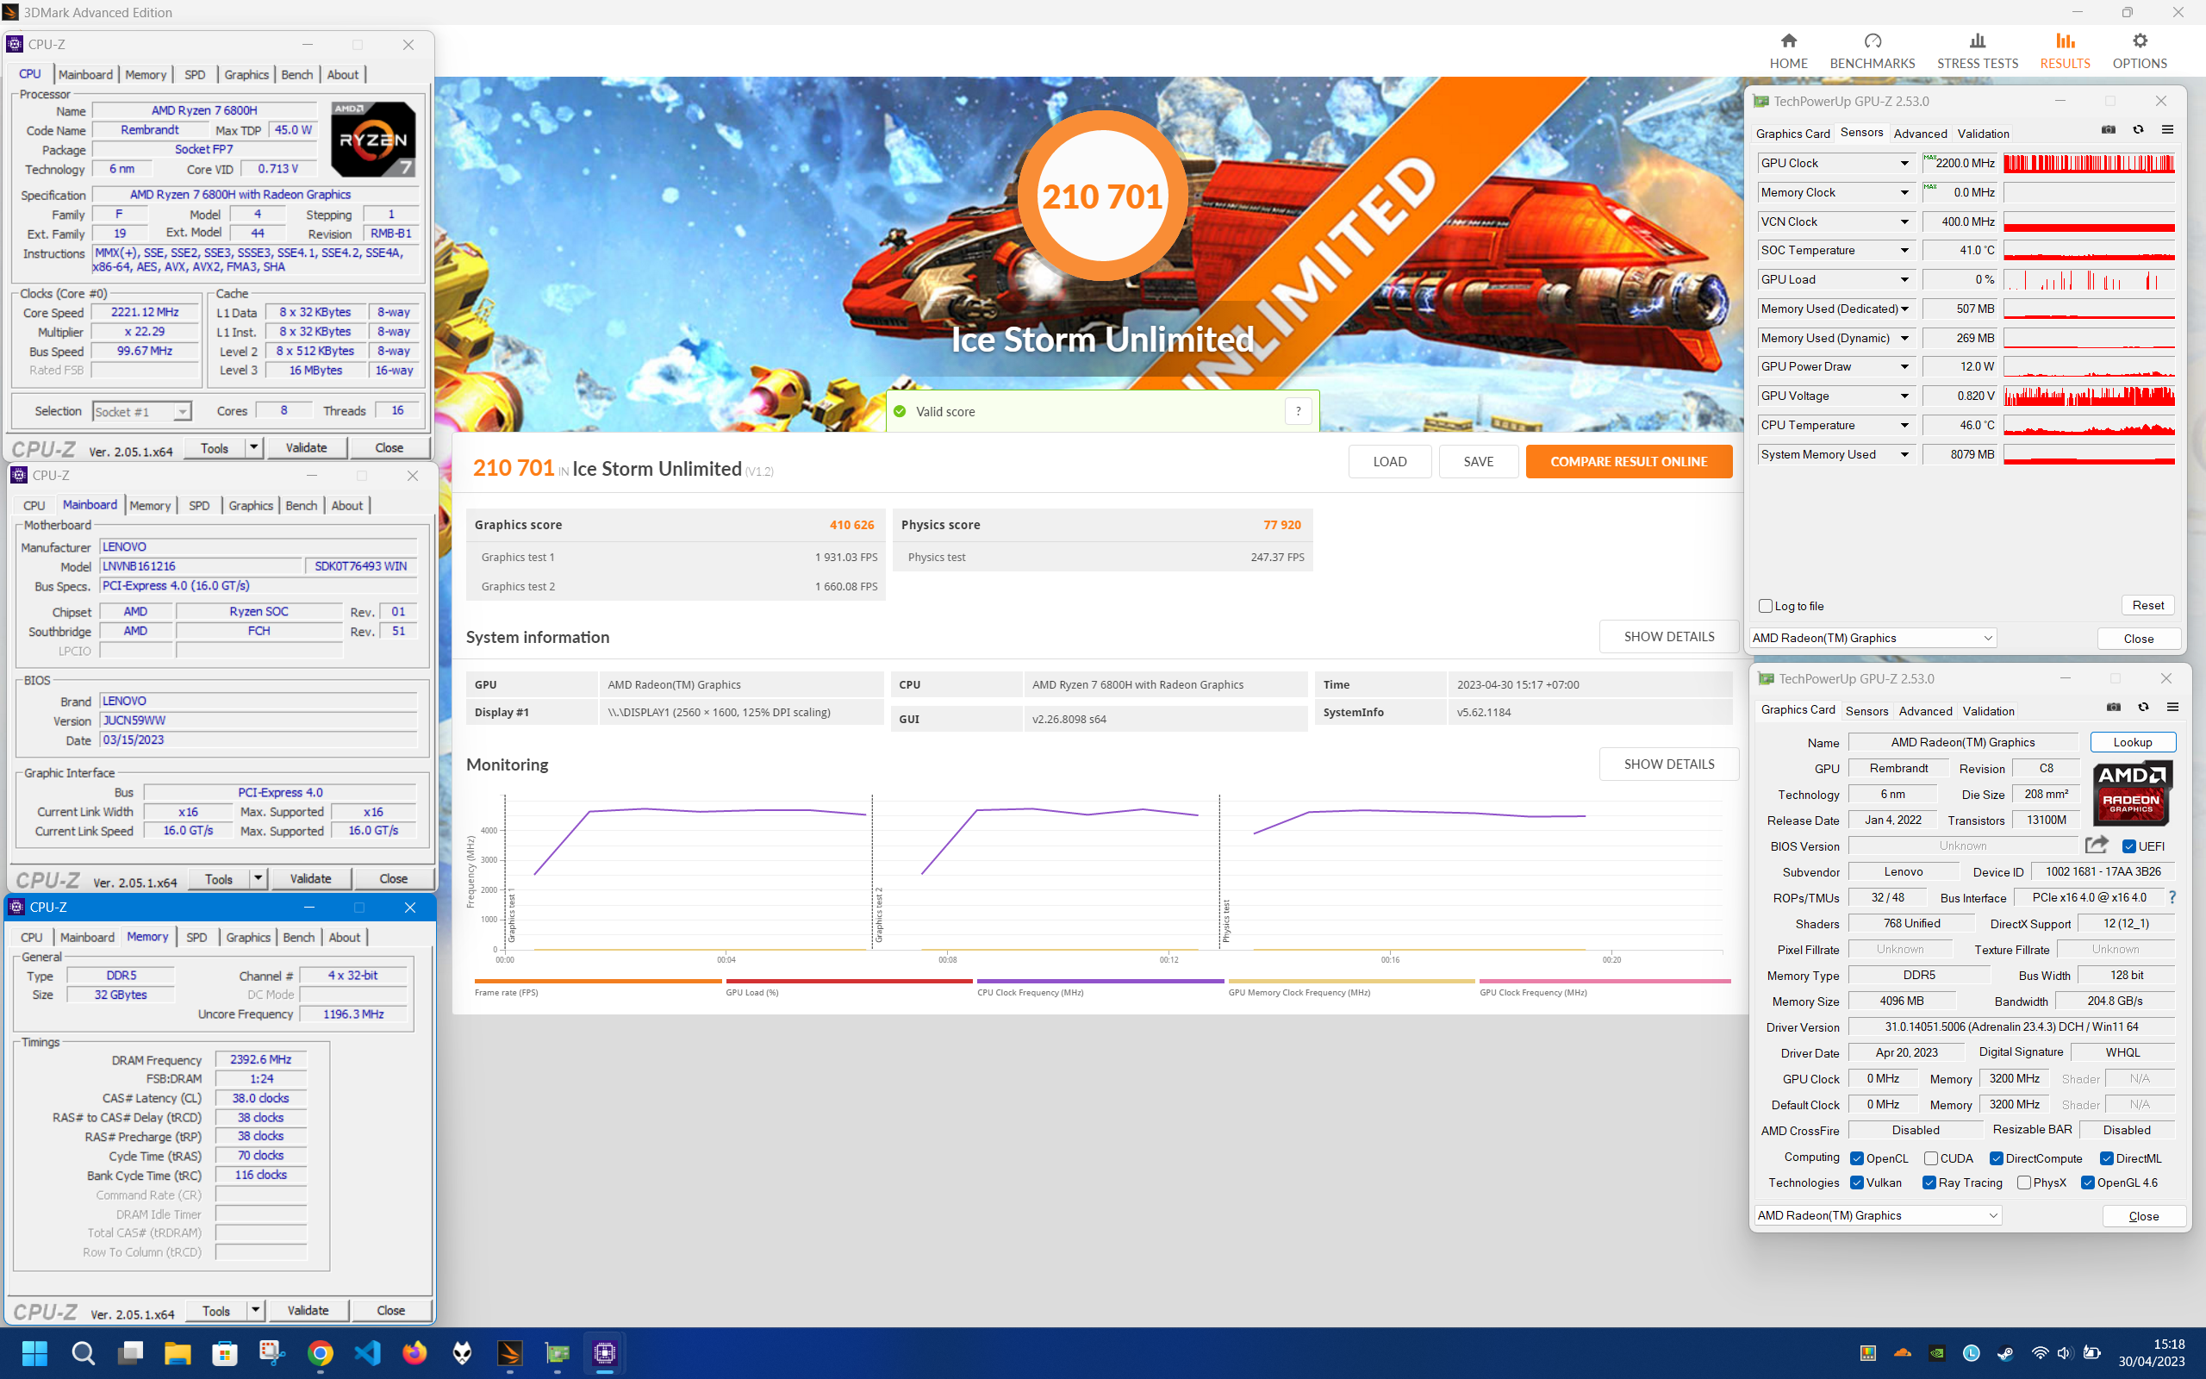Refresh data in GPU-Z Graphics Card window
Image resolution: width=2206 pixels, height=1379 pixels.
[x=2143, y=708]
